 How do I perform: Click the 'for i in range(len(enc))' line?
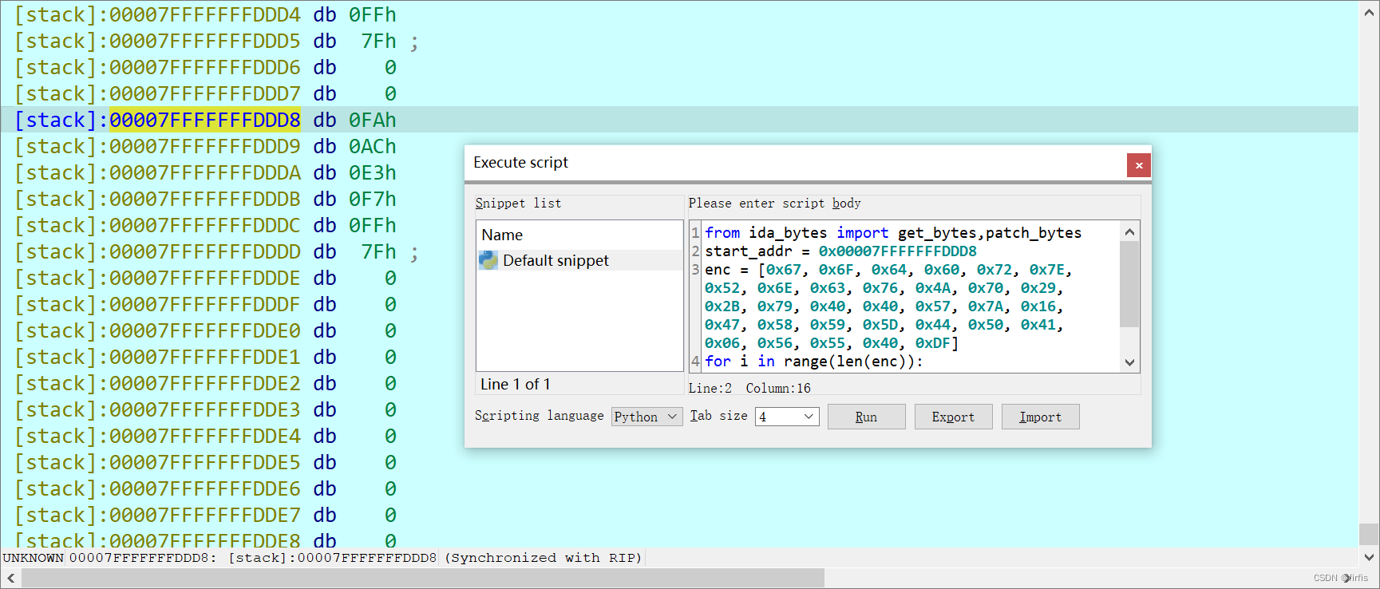(x=813, y=362)
